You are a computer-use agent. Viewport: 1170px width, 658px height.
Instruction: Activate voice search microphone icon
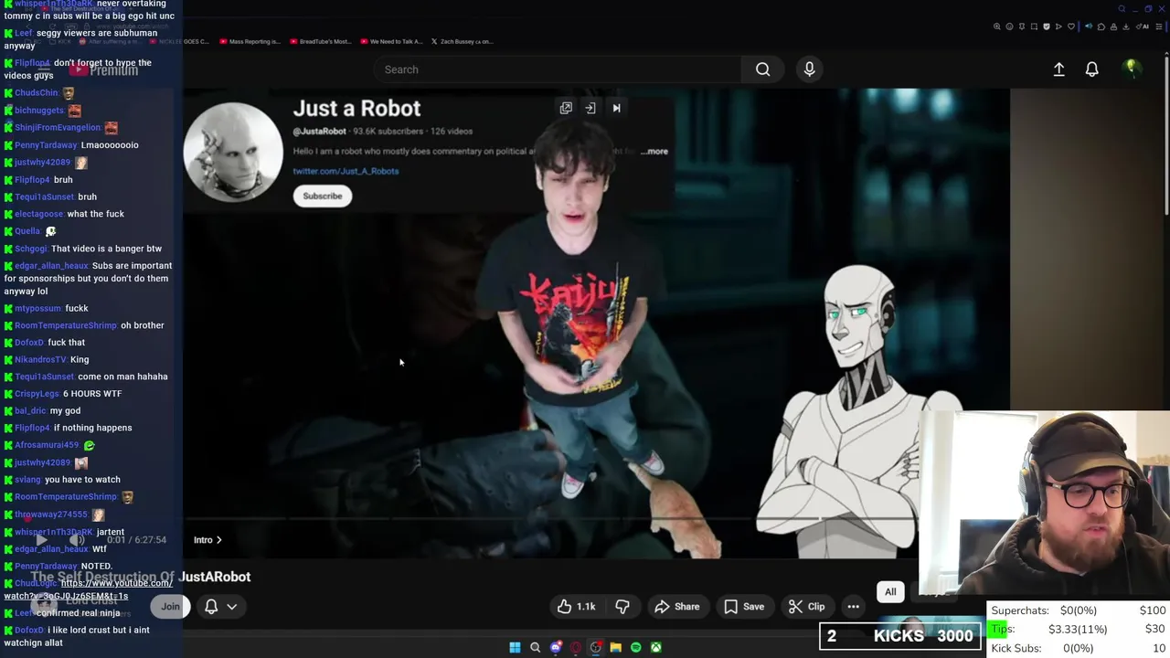pyautogui.click(x=809, y=69)
